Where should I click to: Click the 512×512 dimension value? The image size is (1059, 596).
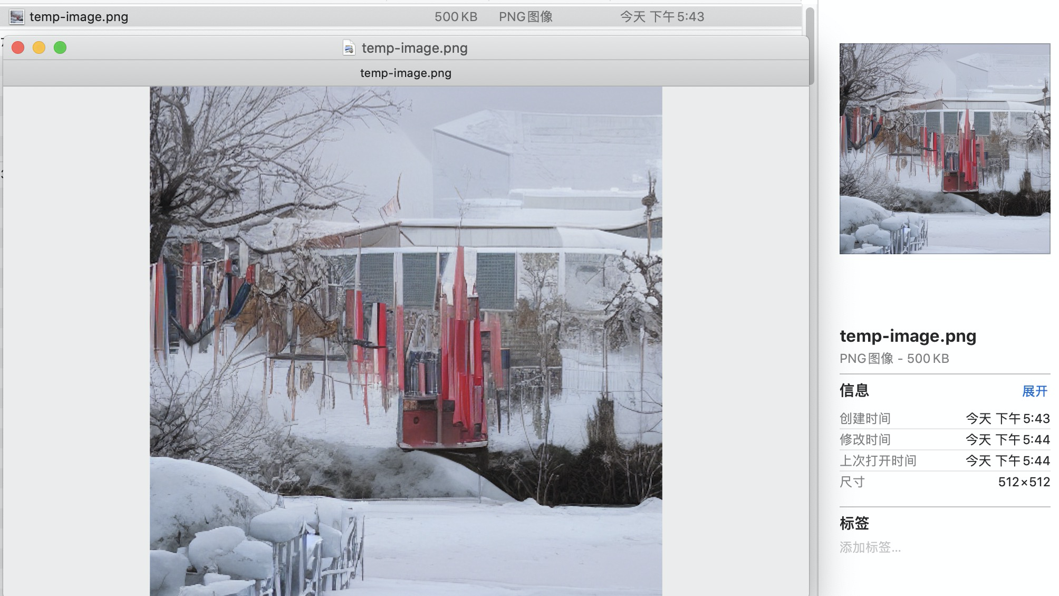pos(1024,482)
